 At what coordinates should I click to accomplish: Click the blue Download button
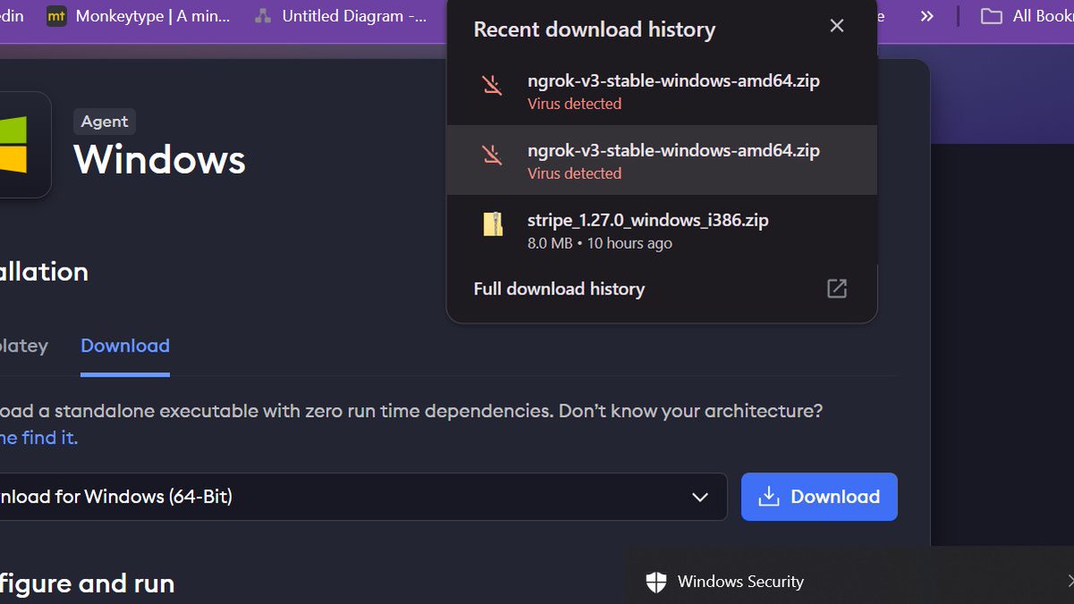(819, 497)
